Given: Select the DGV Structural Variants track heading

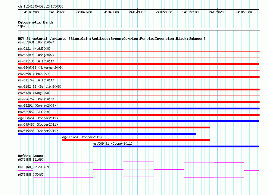Looking at the screenshot, I should click(x=112, y=39).
